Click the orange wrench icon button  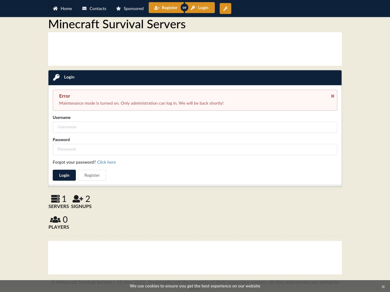click(225, 9)
